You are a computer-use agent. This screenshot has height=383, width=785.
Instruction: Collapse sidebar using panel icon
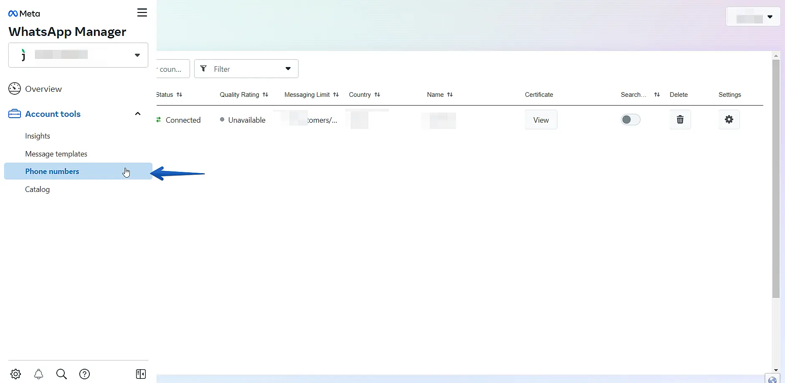(x=141, y=374)
